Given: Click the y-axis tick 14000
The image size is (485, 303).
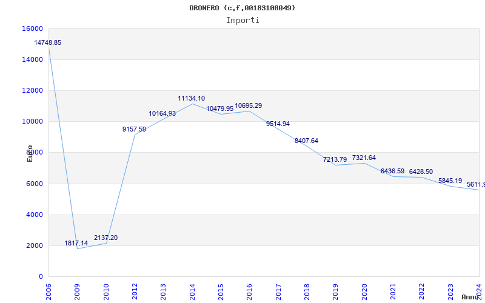Looking at the screenshot, I should (33, 59).
